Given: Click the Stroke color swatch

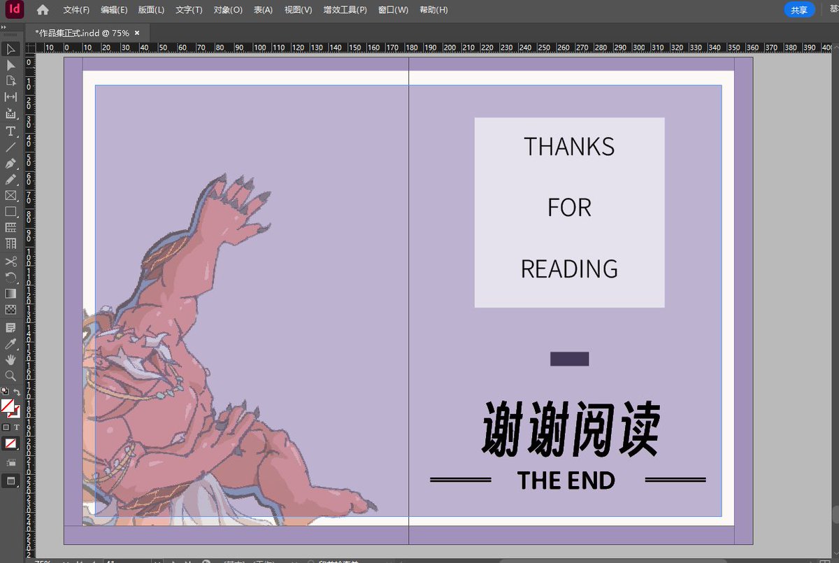Looking at the screenshot, I should (x=15, y=413).
